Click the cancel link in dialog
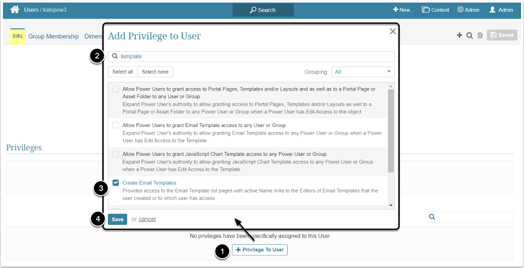 pos(147,219)
